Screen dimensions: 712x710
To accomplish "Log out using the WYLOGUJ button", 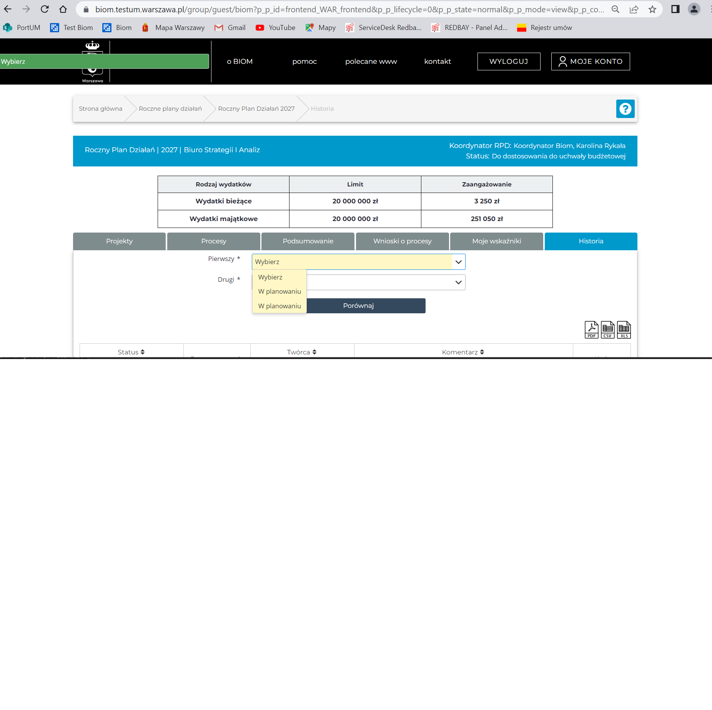I will 509,62.
